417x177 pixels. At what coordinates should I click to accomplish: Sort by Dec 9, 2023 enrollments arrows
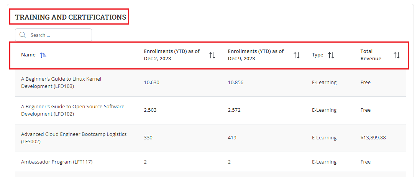point(296,55)
